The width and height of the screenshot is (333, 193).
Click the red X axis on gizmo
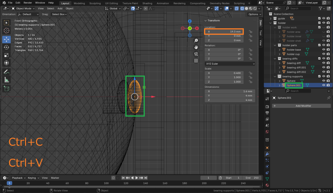197,28
